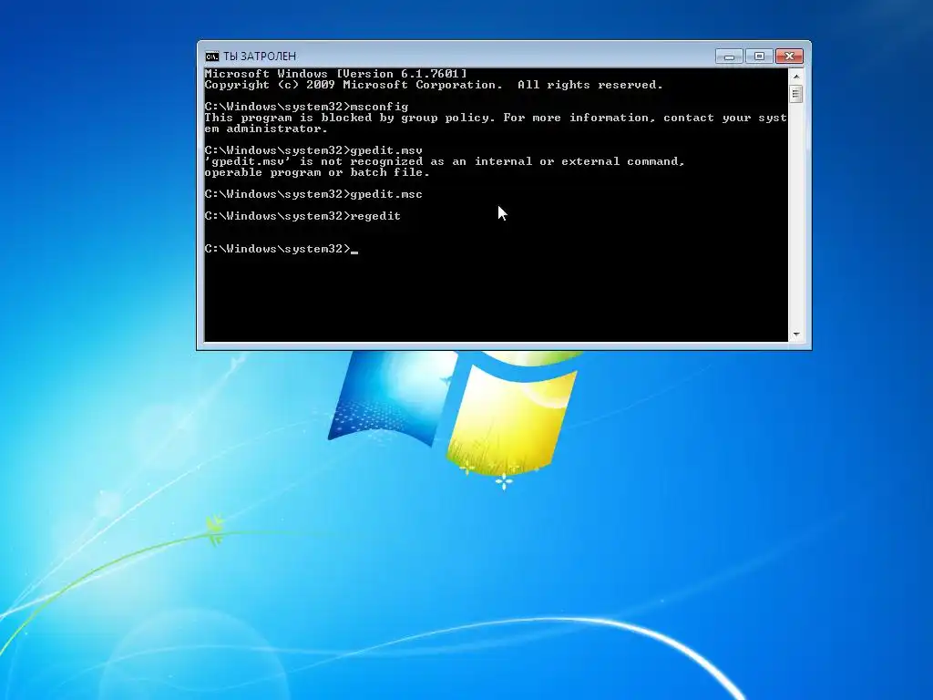Minimize the ТЫ ЗАТРОЛЕН console window
The height and width of the screenshot is (700, 933).
click(729, 56)
